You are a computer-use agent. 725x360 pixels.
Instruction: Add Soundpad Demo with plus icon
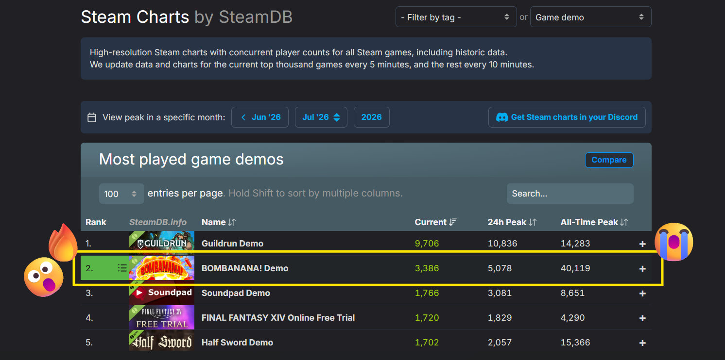(x=642, y=293)
